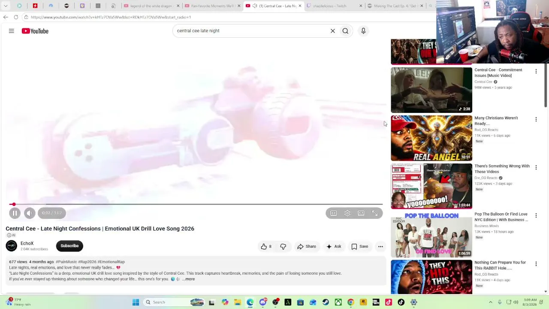Open TikTok from taskbar

pos(401,302)
